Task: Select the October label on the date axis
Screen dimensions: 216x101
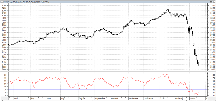Action: 114,99
